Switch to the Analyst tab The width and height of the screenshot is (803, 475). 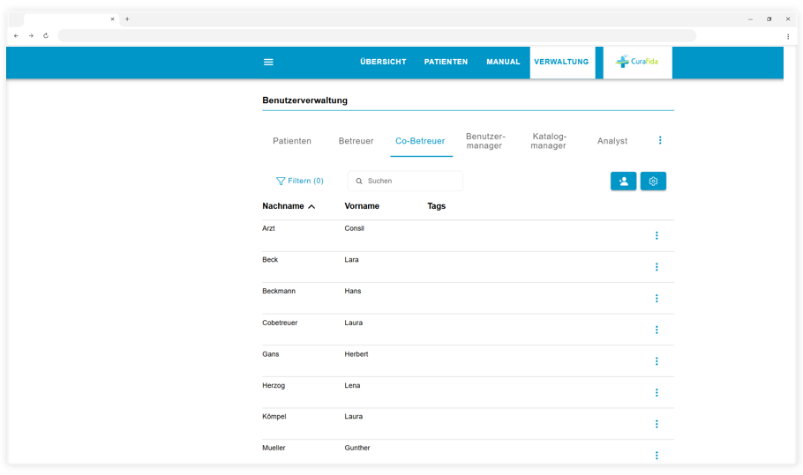tap(612, 141)
